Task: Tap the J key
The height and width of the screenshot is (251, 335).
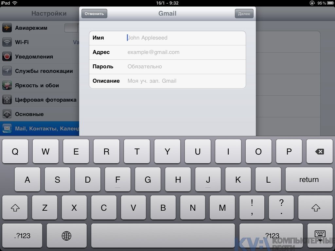Action: pos(208,179)
